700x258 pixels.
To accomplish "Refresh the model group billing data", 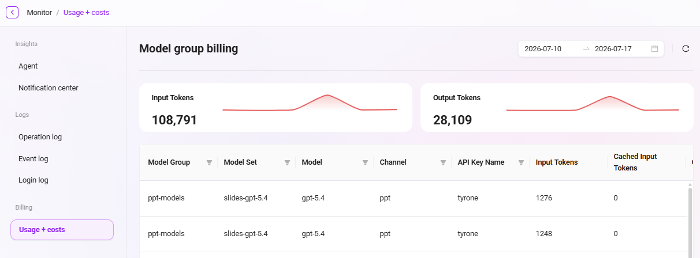I will click(686, 49).
